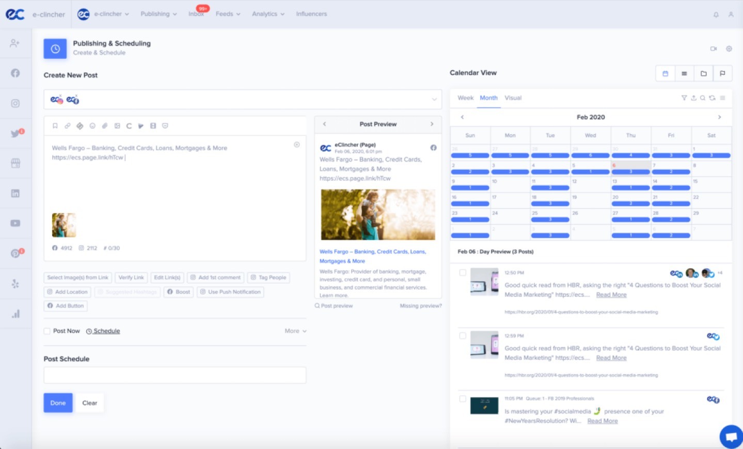
Task: Clear the post text with the X icon
Action: coord(297,145)
